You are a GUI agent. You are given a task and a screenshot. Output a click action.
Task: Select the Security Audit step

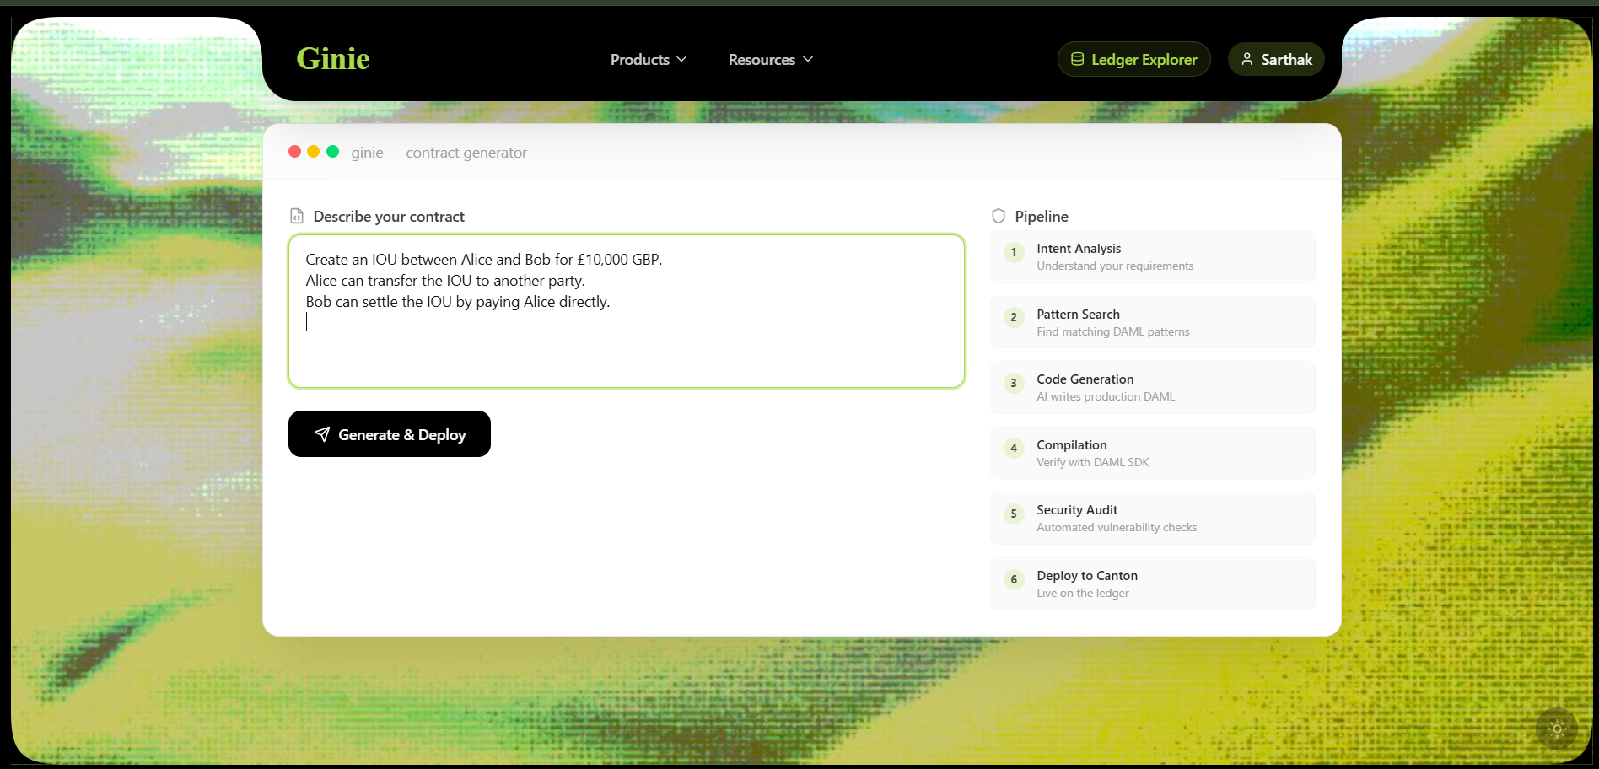pos(1152,518)
